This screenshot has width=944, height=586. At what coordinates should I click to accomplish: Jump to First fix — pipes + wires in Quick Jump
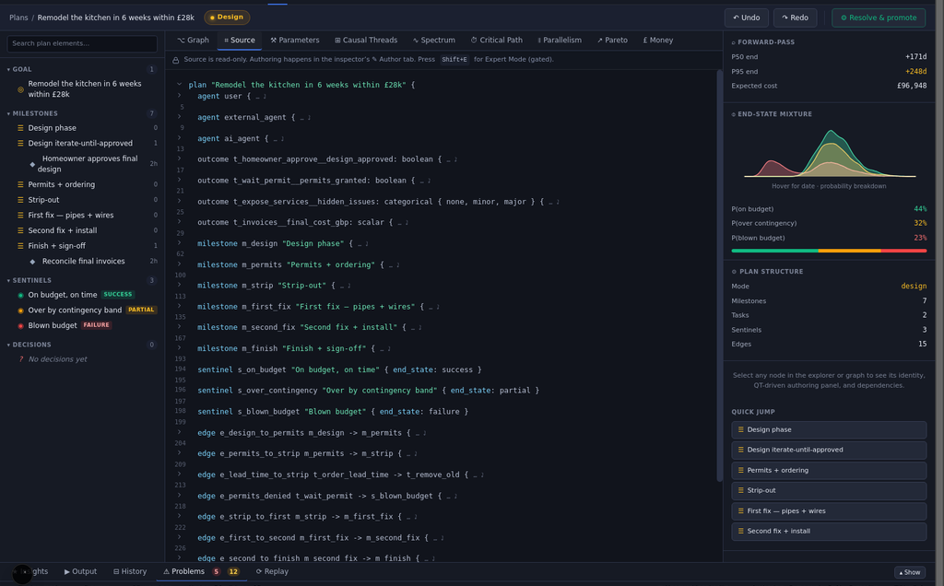pyautogui.click(x=829, y=510)
